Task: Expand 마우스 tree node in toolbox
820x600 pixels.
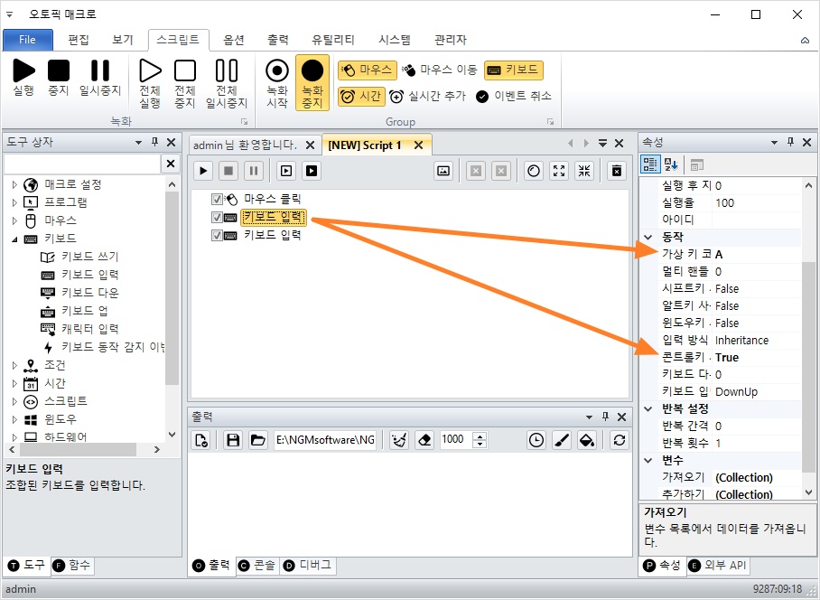Action: pos(14,220)
